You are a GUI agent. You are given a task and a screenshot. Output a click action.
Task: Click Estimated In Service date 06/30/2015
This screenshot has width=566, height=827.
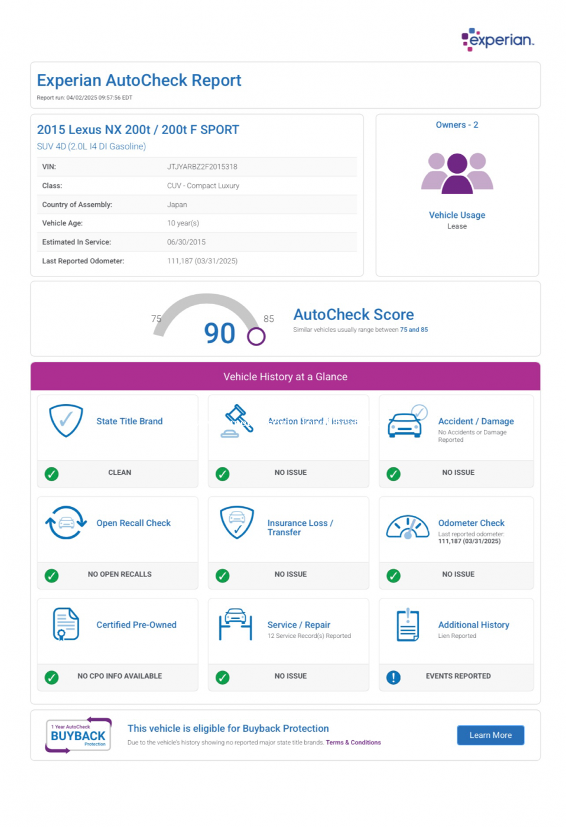(186, 242)
